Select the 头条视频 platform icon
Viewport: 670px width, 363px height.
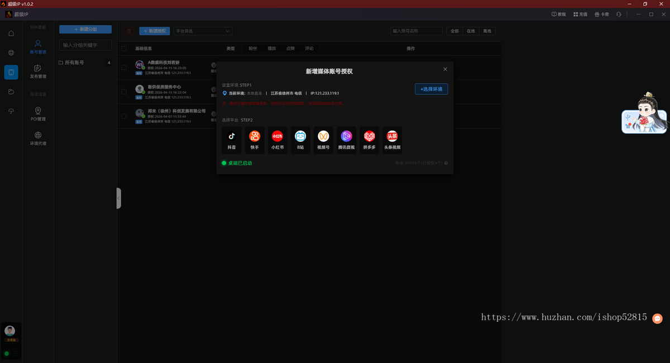point(393,140)
